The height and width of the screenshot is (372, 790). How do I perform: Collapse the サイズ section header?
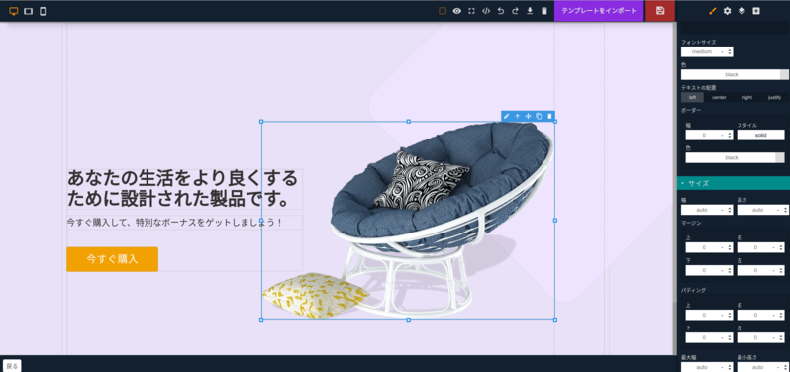pyautogui.click(x=734, y=183)
